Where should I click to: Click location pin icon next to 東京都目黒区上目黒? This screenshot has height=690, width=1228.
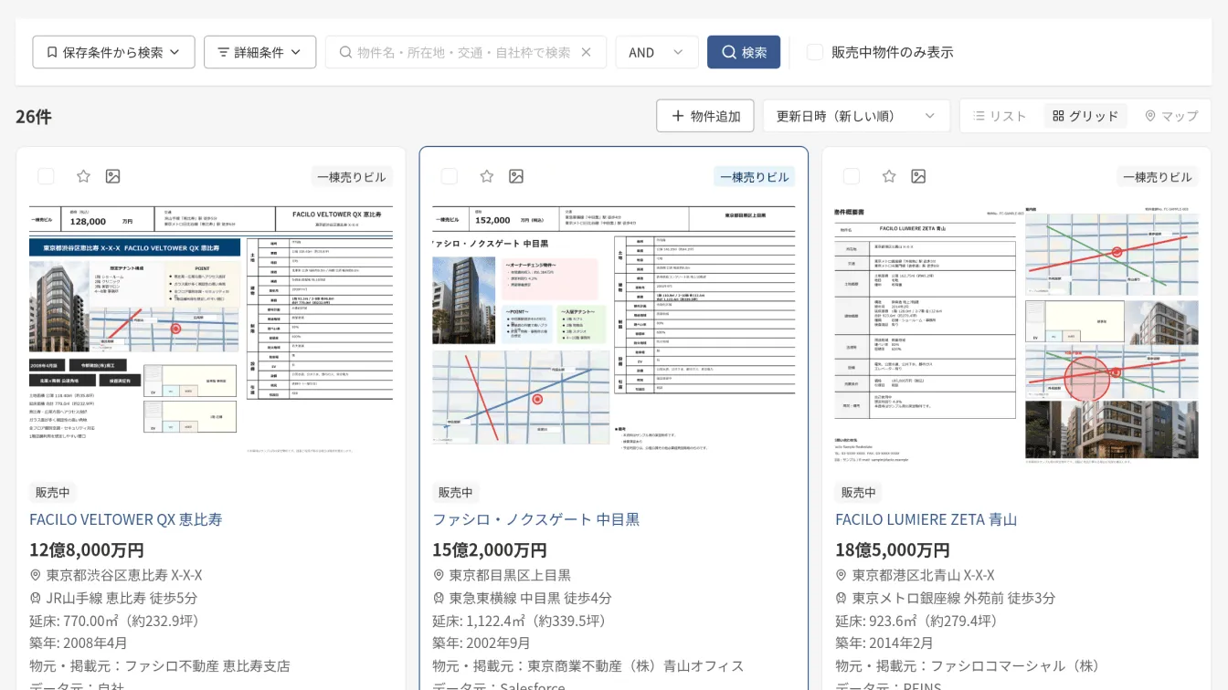[x=439, y=575]
